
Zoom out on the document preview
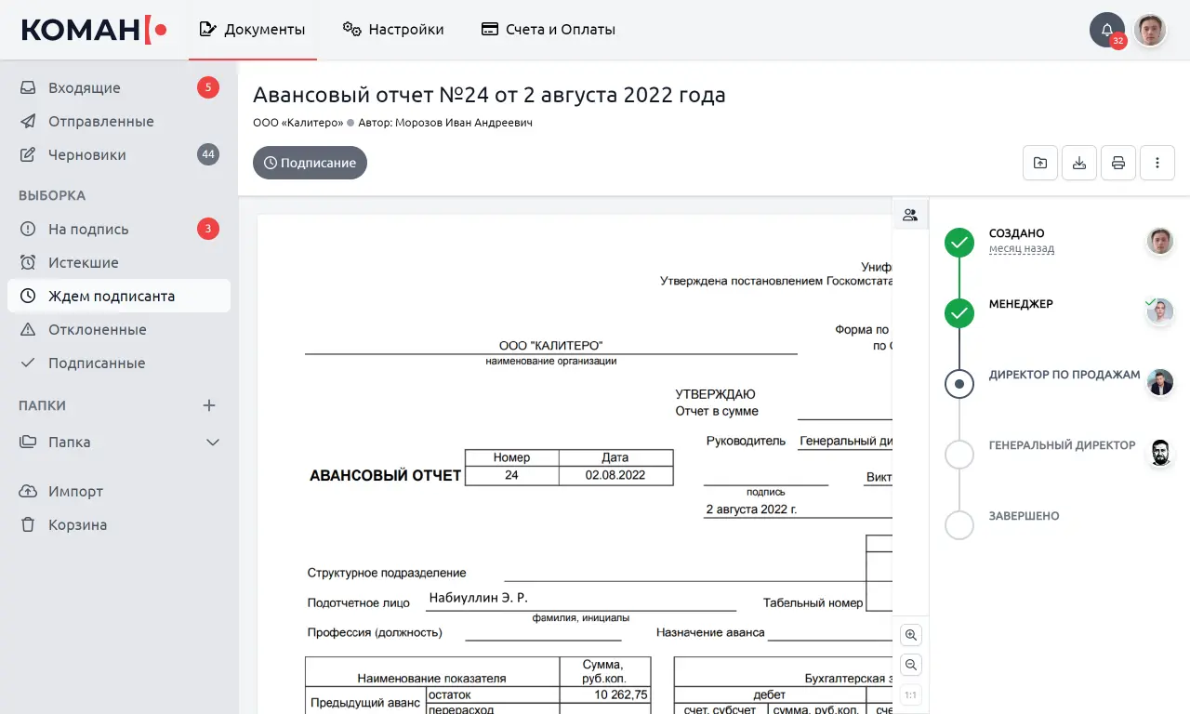(x=911, y=665)
